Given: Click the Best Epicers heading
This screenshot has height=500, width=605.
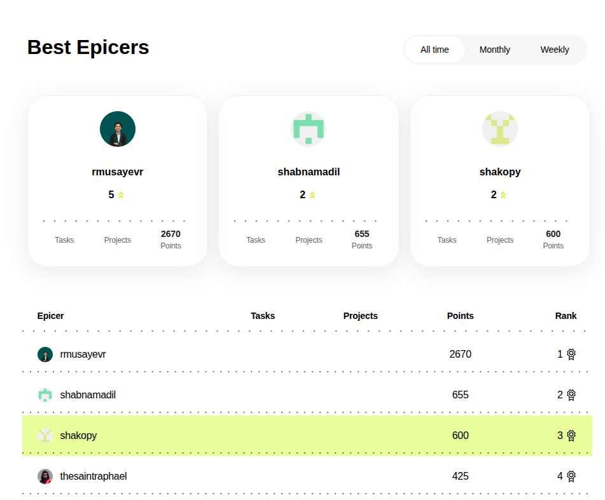Looking at the screenshot, I should click(x=88, y=48).
